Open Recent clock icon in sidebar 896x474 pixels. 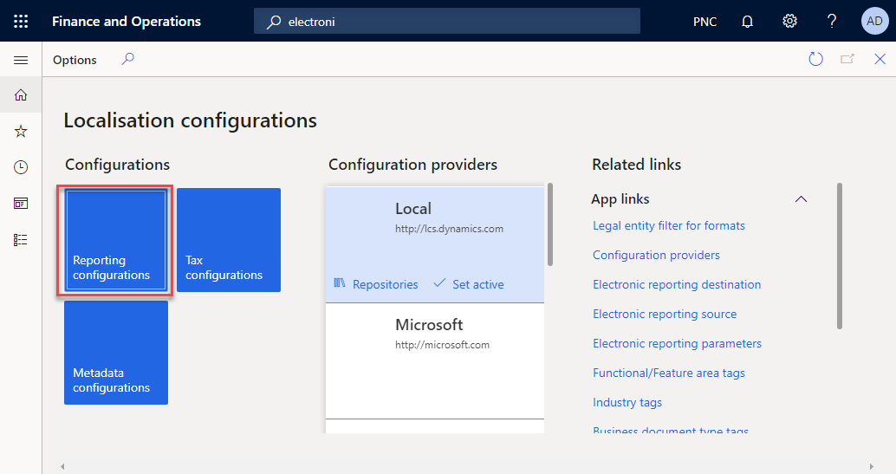[x=21, y=167]
